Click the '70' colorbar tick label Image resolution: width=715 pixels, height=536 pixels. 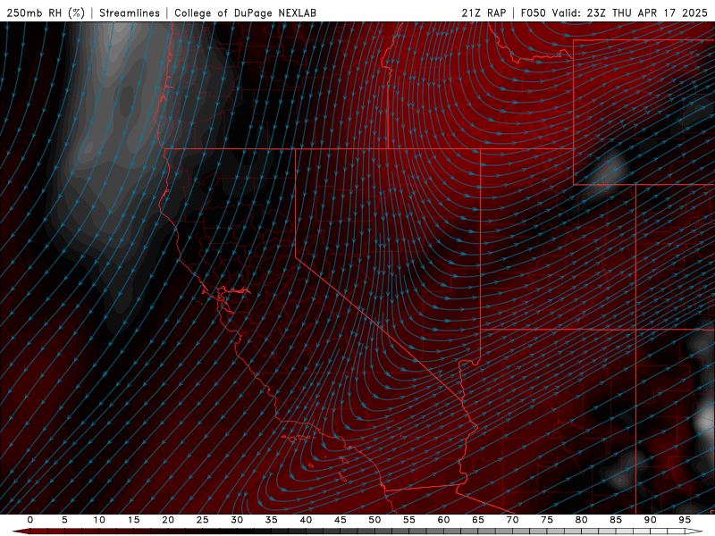(x=512, y=520)
